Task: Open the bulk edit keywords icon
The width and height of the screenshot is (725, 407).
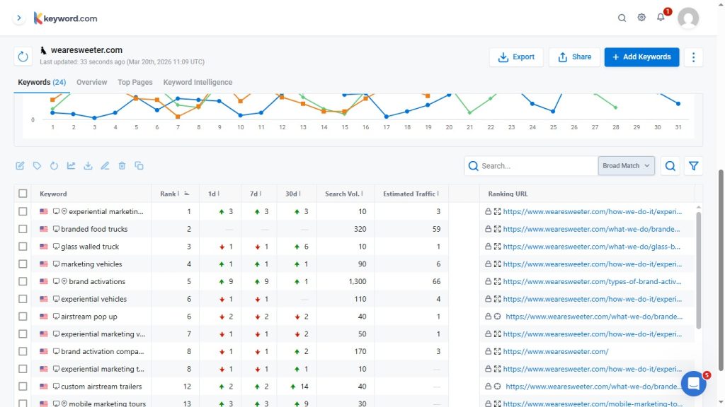Action: [x=20, y=165]
